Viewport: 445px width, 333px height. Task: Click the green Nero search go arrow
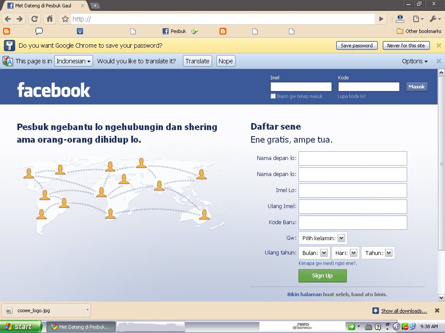point(351,326)
